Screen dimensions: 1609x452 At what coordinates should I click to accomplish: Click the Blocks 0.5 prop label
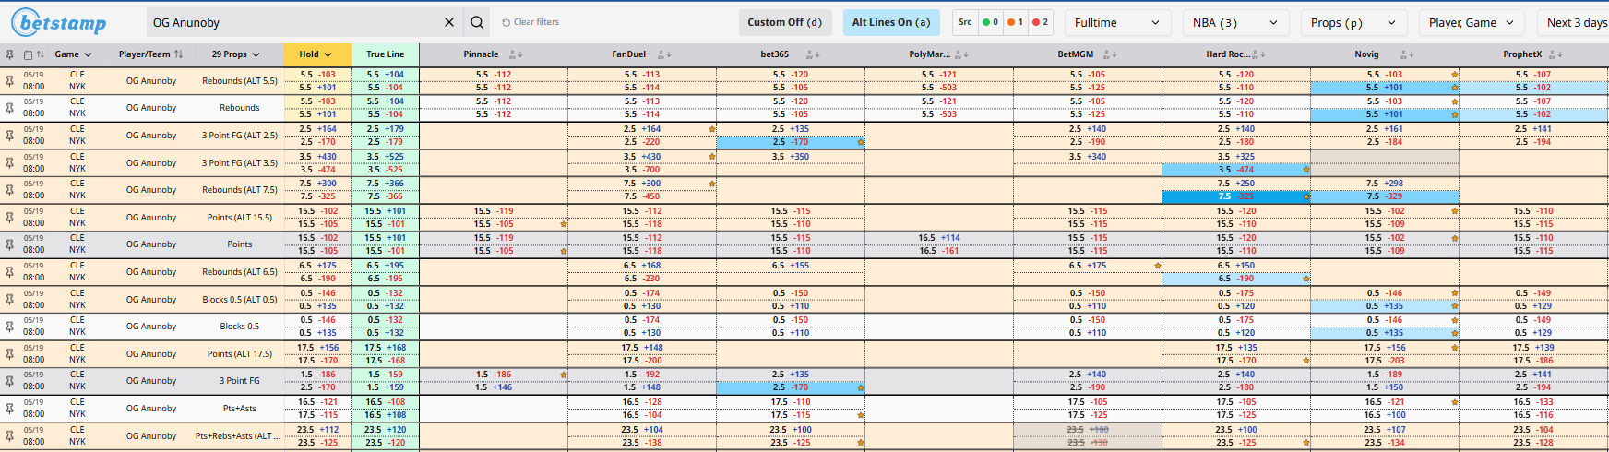pyautogui.click(x=240, y=327)
